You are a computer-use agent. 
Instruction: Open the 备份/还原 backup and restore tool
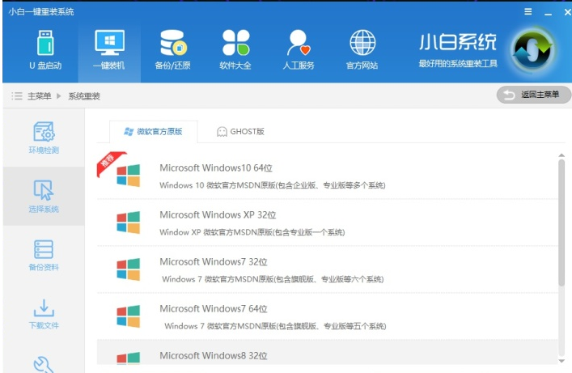point(172,49)
